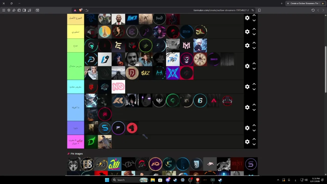
Task: Open settings gear for the lime-green tier row
Action: (247, 45)
